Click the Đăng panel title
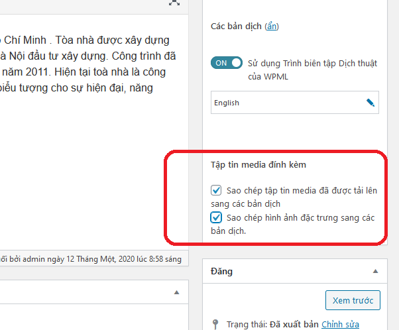 pos(221,272)
